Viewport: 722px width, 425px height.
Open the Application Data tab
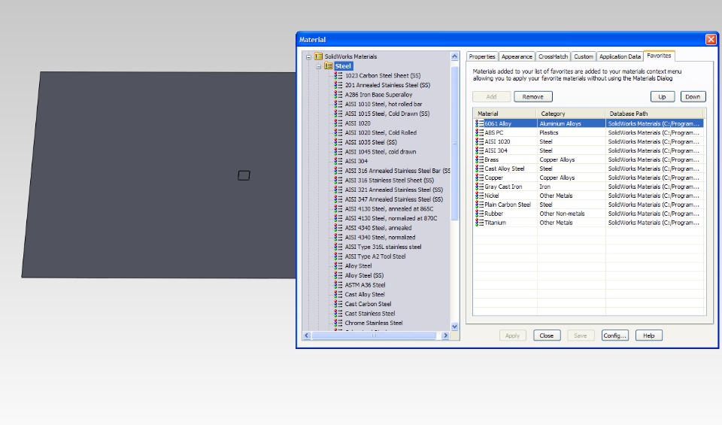620,56
